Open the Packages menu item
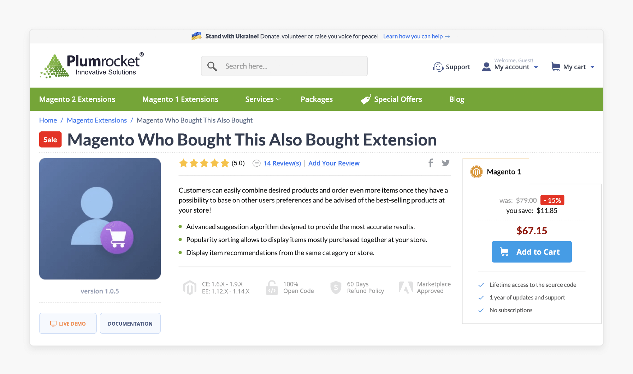This screenshot has height=374, width=633. tap(316, 99)
